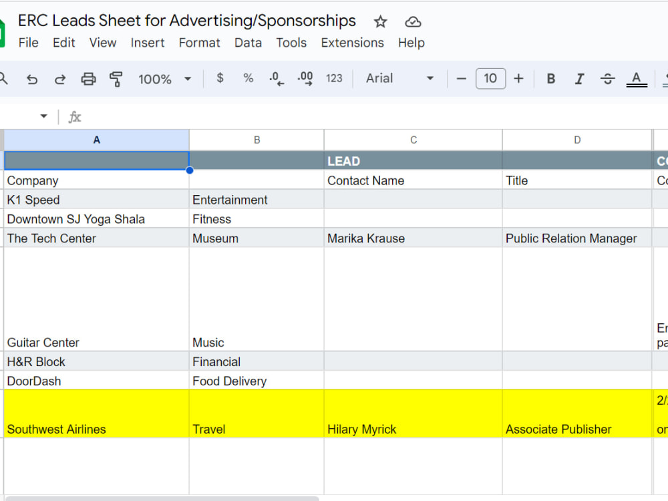Viewport: 668px width, 501px height.
Task: Select column D header
Action: click(x=577, y=140)
